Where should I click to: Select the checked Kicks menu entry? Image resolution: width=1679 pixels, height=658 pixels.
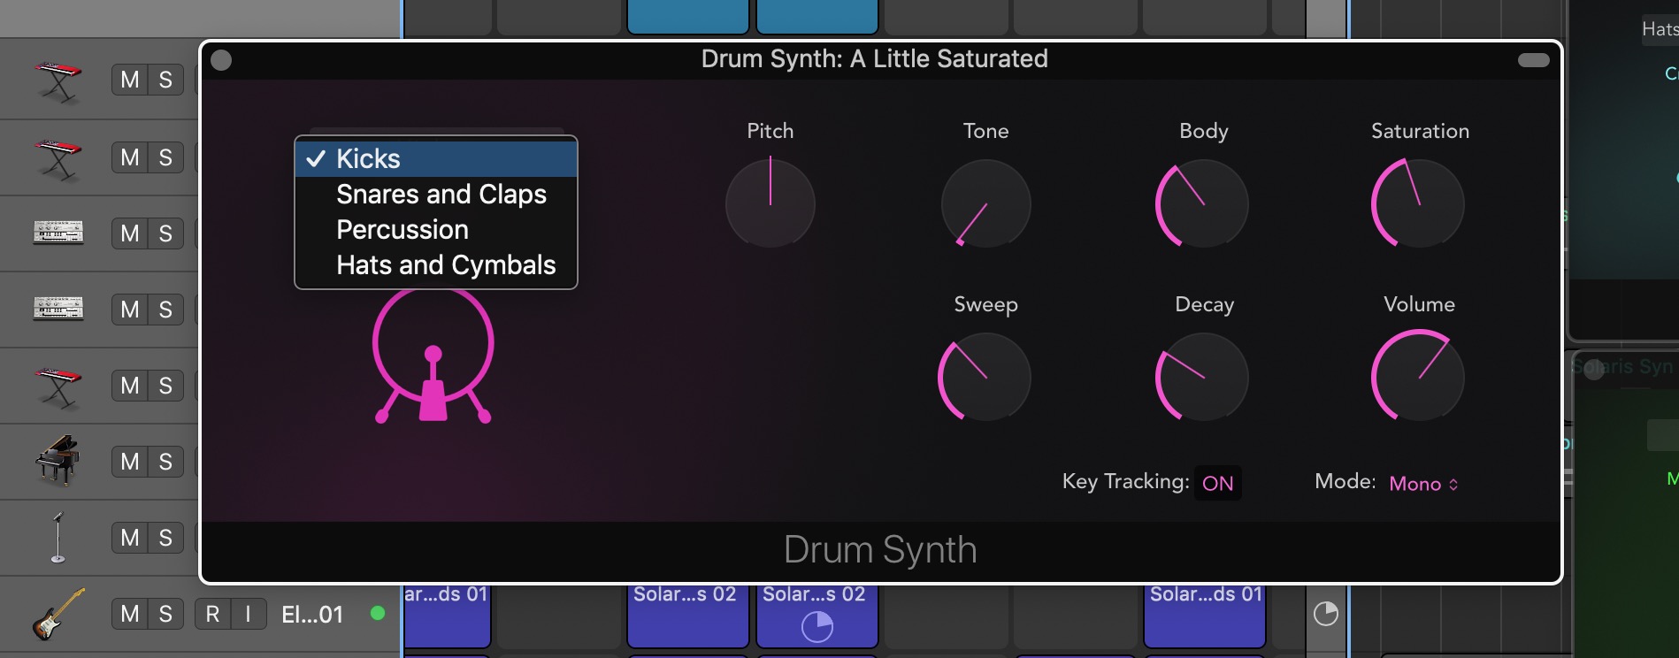[369, 159]
